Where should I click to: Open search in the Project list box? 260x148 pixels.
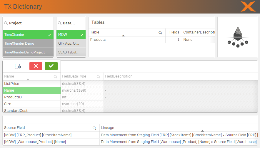pos(6,23)
